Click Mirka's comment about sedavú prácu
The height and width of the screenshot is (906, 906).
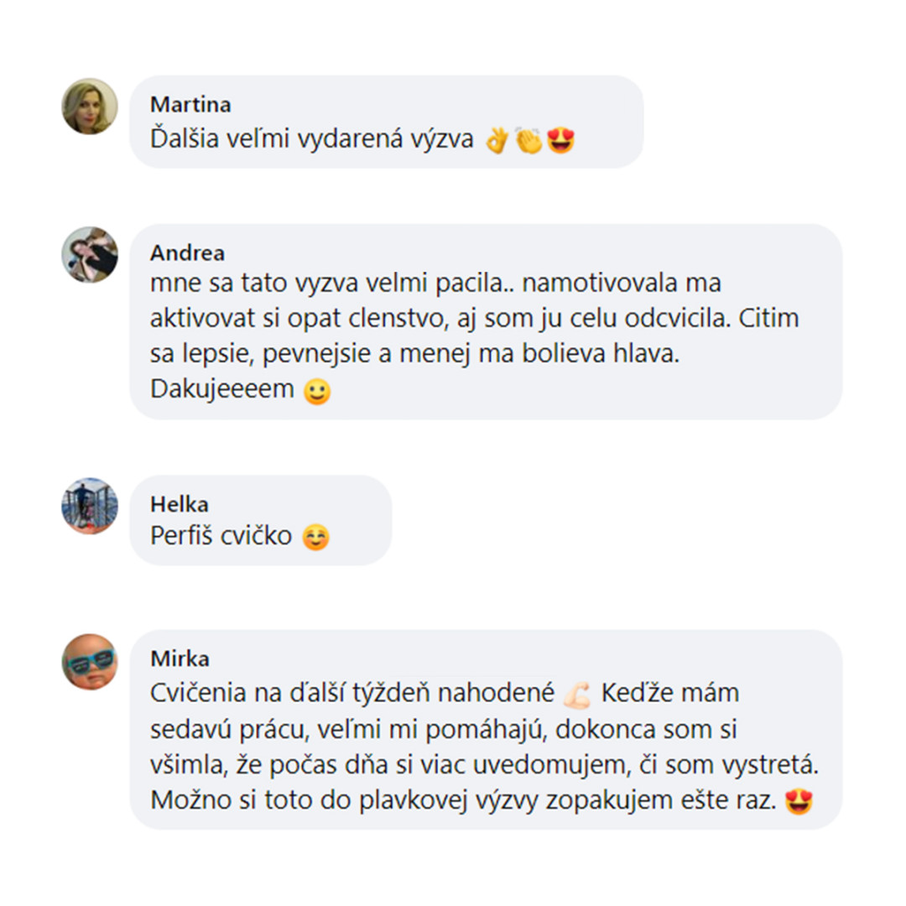coord(484,747)
